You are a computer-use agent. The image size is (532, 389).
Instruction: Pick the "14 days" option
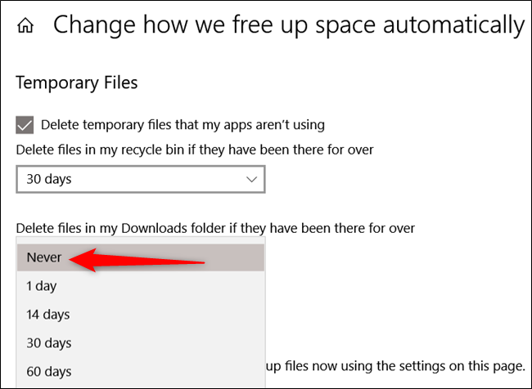point(47,314)
